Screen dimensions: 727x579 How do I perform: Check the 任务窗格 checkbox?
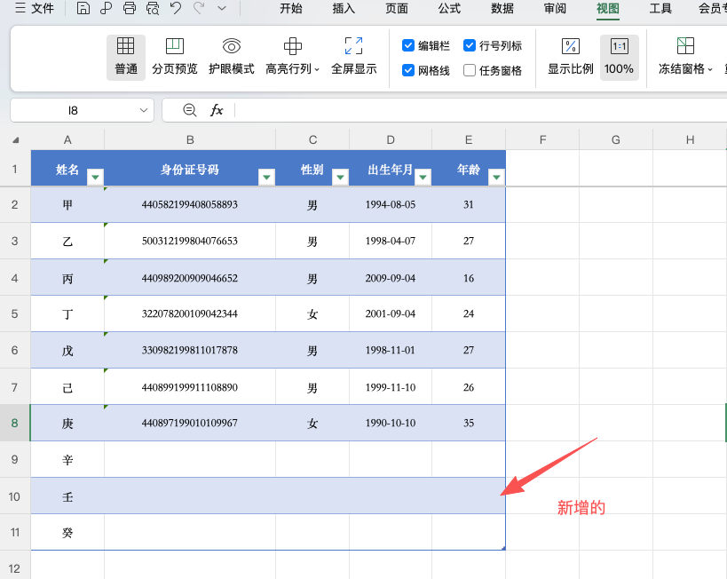[470, 70]
